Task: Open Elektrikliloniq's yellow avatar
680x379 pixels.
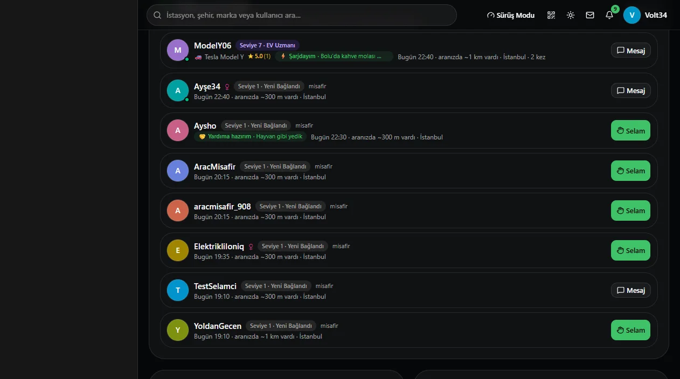Action: click(x=178, y=250)
